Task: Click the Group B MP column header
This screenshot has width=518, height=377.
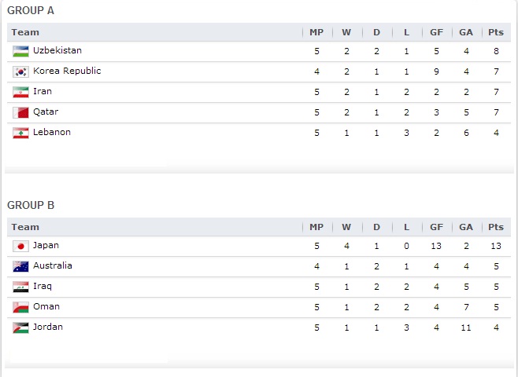Action: tap(316, 227)
